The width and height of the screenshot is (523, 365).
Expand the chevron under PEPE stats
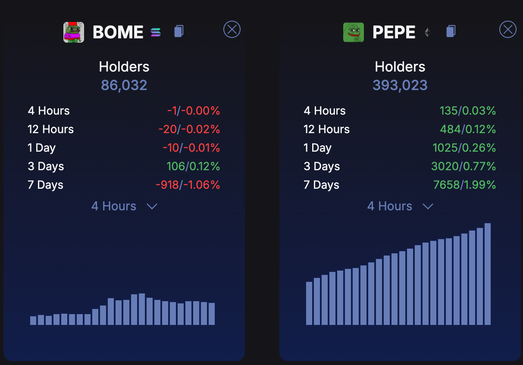[x=428, y=206]
